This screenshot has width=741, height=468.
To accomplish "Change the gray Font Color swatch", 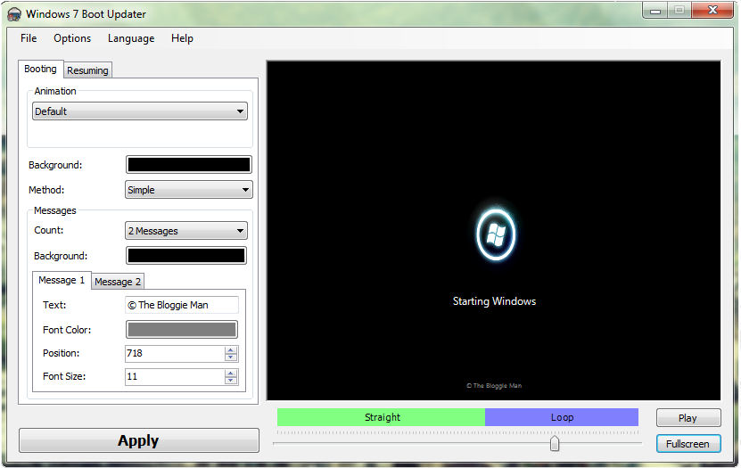I will [182, 330].
